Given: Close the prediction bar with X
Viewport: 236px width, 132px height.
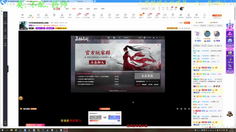Looking at the screenshot, I should coord(189,109).
